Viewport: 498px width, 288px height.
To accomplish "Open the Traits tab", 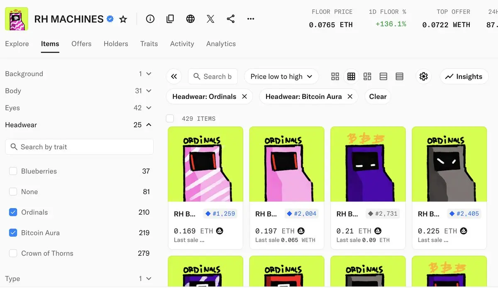I will pos(149,43).
